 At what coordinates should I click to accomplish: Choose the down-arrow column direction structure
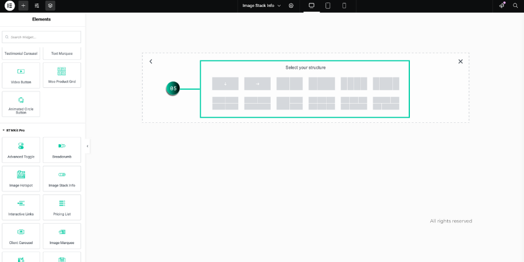[225, 84]
